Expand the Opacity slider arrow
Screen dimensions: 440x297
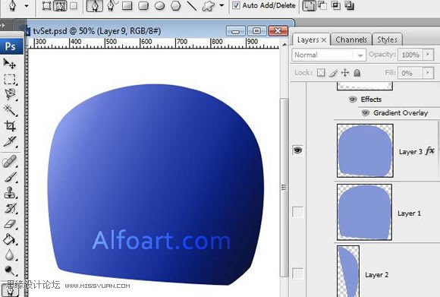click(428, 54)
